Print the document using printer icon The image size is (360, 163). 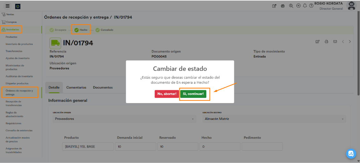326,42
